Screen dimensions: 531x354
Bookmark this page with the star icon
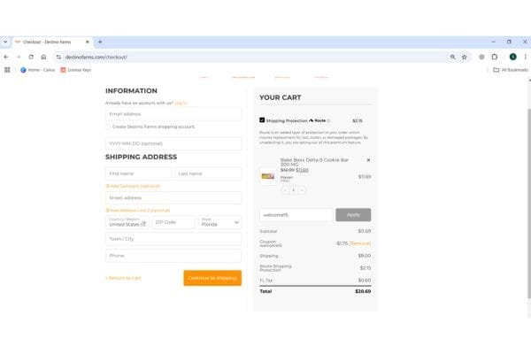click(x=464, y=57)
